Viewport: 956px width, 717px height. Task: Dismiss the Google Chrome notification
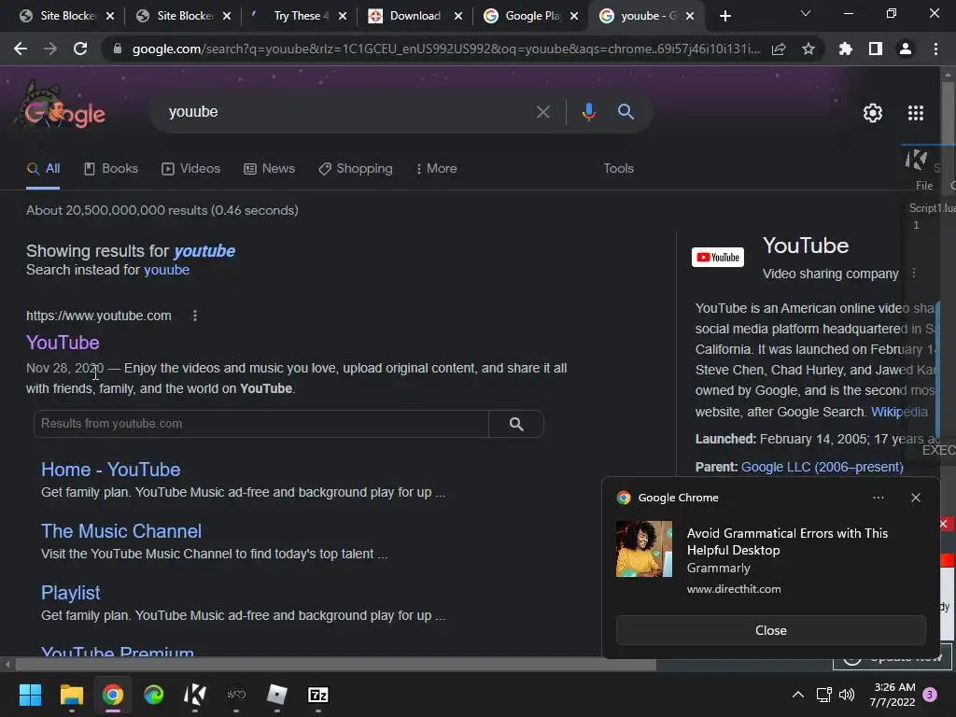[x=916, y=498]
